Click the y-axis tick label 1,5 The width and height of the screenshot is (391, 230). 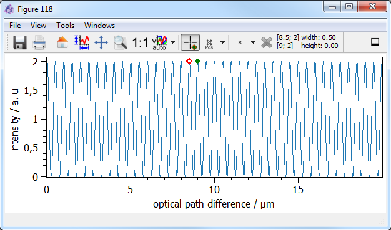31,90
